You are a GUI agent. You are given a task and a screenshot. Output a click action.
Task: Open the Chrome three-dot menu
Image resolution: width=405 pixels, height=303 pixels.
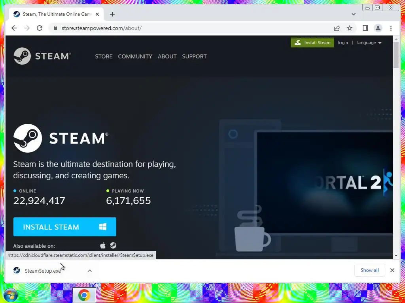click(x=391, y=28)
